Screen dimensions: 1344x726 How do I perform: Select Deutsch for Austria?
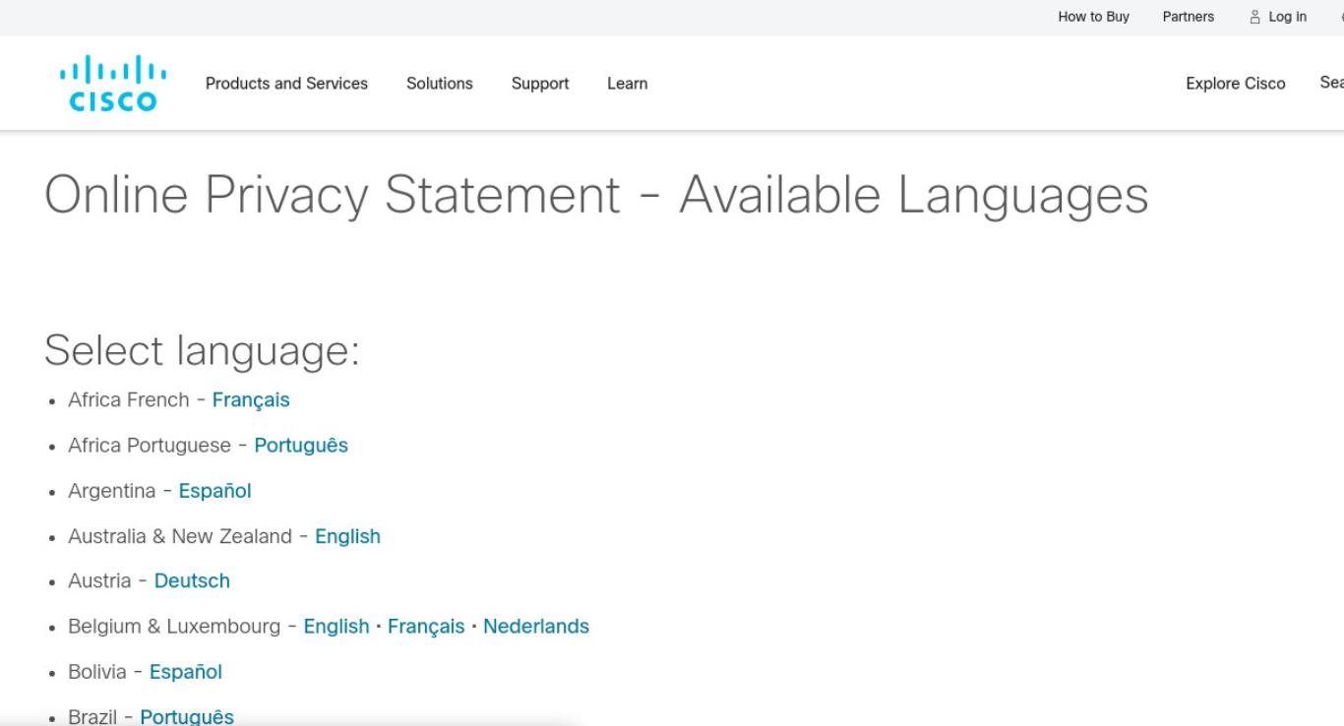(192, 581)
